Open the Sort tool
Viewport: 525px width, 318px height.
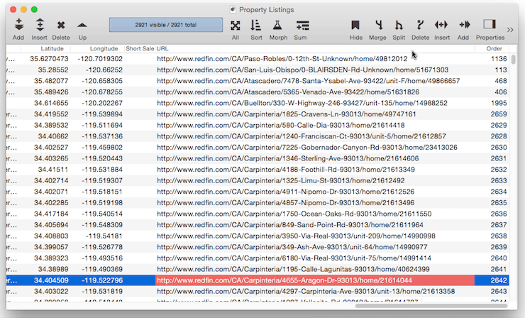pyautogui.click(x=256, y=25)
